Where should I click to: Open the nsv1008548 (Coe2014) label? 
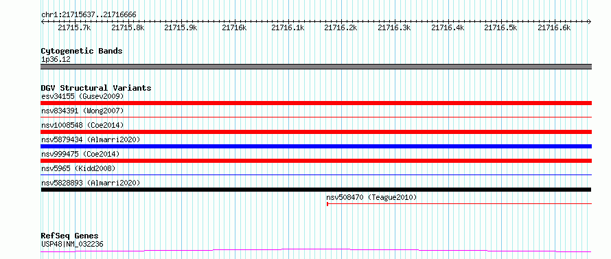(x=82, y=125)
